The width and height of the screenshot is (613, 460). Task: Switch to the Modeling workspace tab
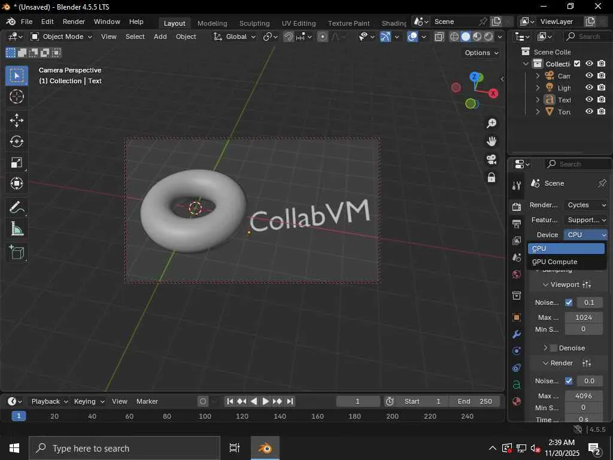click(213, 23)
